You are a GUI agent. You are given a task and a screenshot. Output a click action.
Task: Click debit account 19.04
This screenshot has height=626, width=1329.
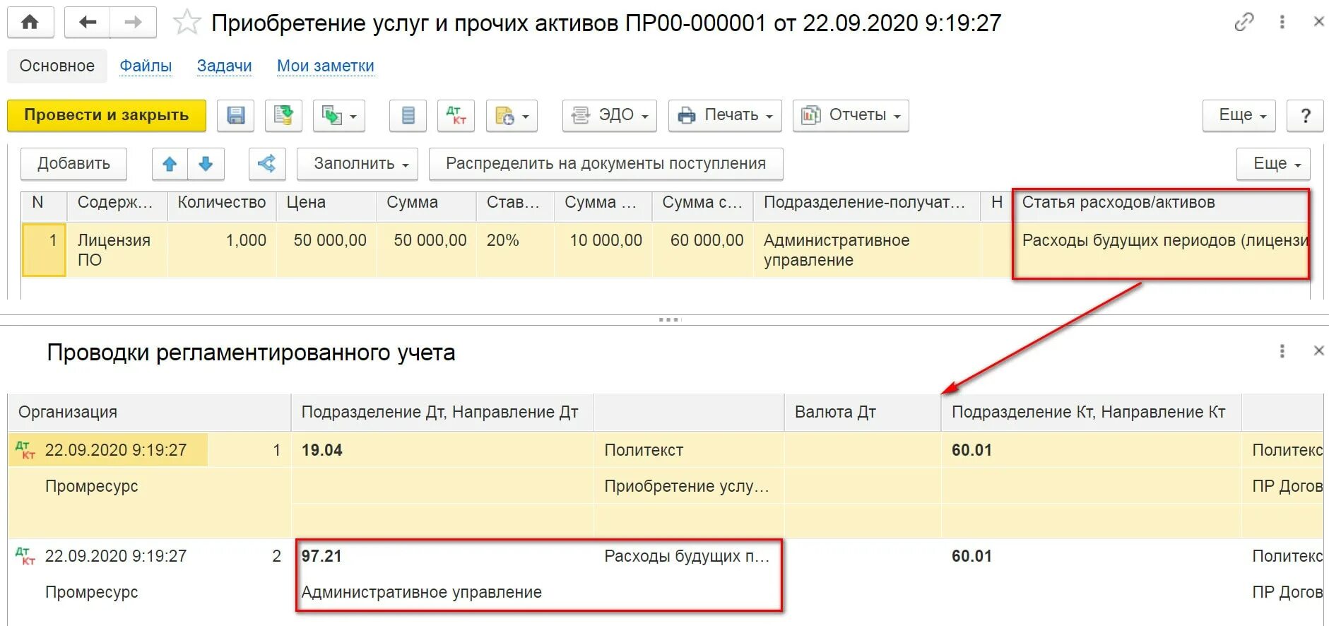click(322, 450)
